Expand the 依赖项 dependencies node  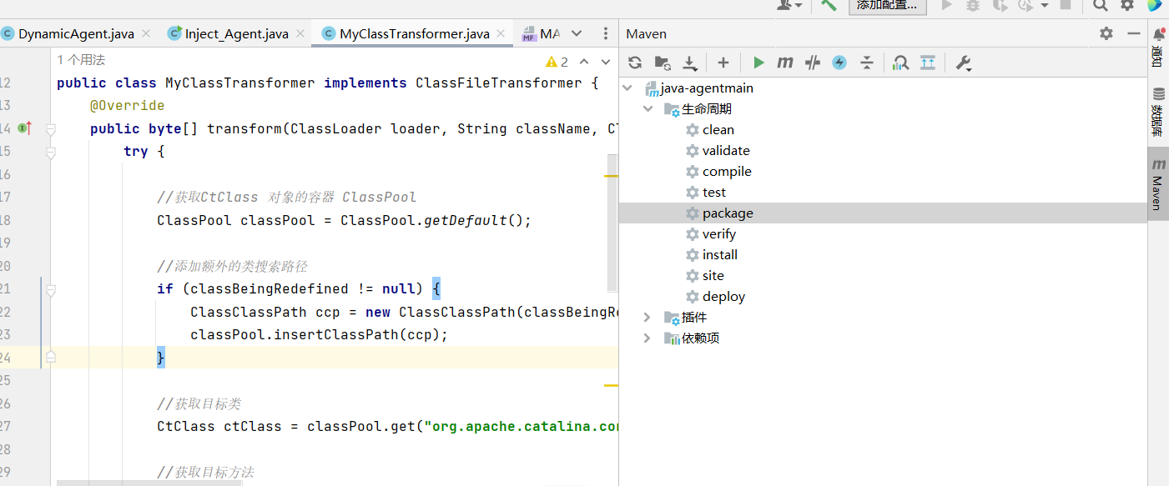(647, 338)
